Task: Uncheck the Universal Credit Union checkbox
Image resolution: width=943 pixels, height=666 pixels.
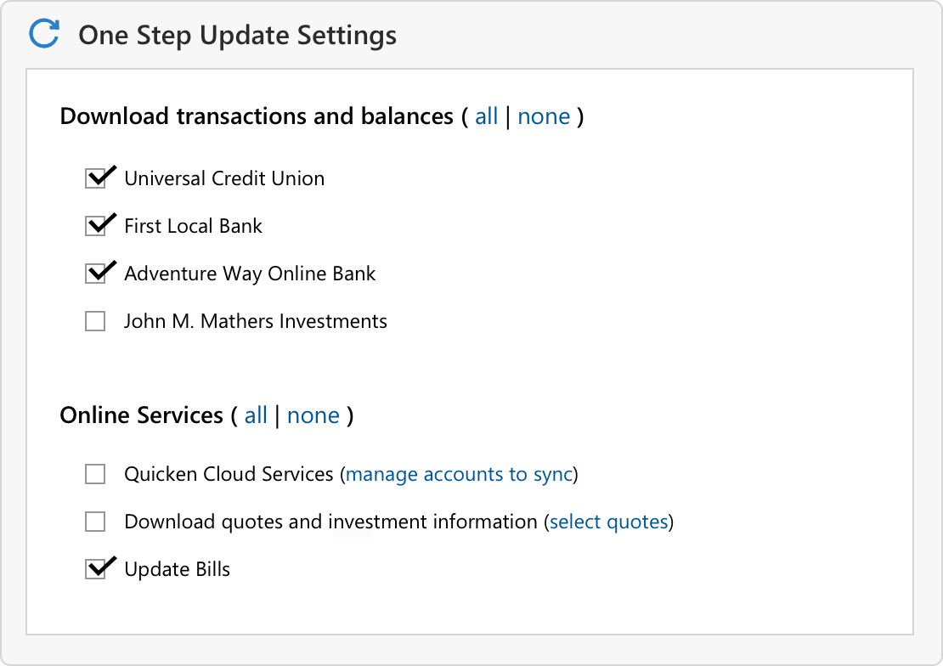Action: [95, 179]
